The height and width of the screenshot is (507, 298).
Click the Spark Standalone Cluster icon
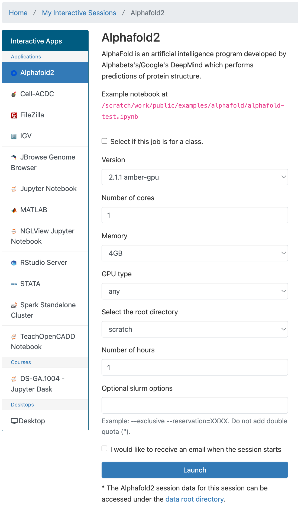[x=14, y=305]
